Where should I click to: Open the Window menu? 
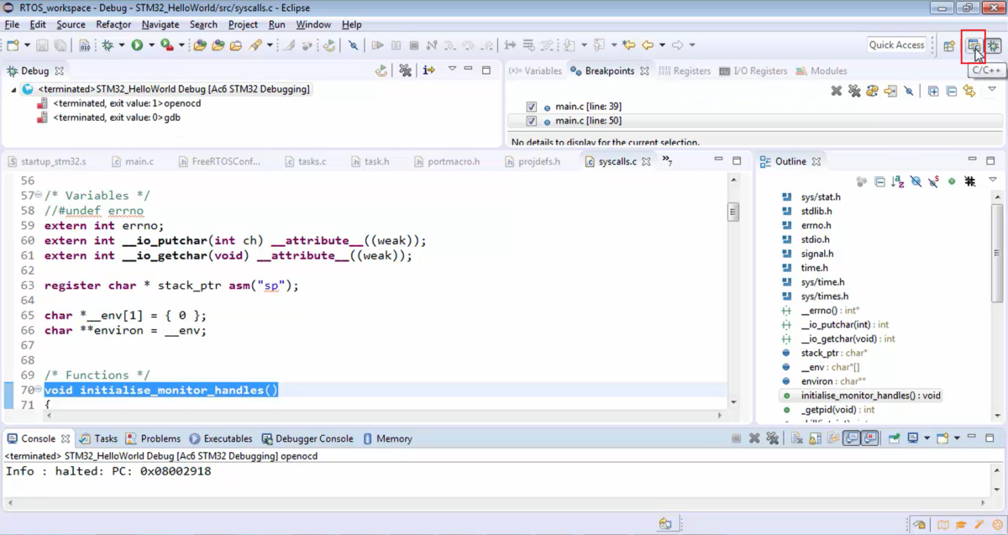click(x=313, y=24)
